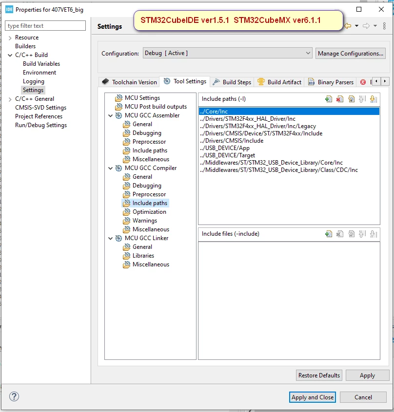Open the three-dot view menu icon

pos(384,26)
